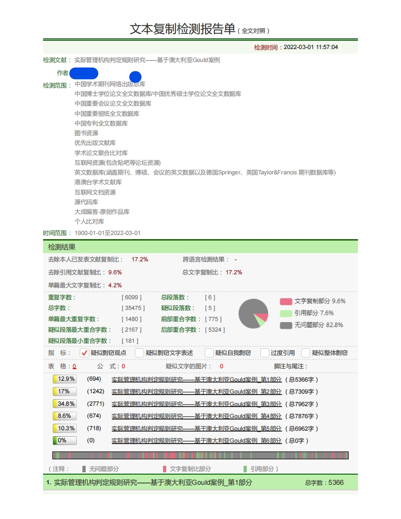The image size is (401, 519).
Task: Toggle the 过度引用 checkbox
Action: pyautogui.click(x=265, y=353)
